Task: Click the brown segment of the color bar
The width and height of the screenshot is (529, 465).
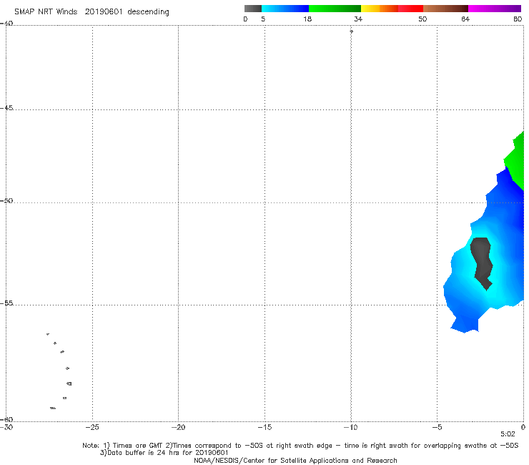Action: (445, 9)
